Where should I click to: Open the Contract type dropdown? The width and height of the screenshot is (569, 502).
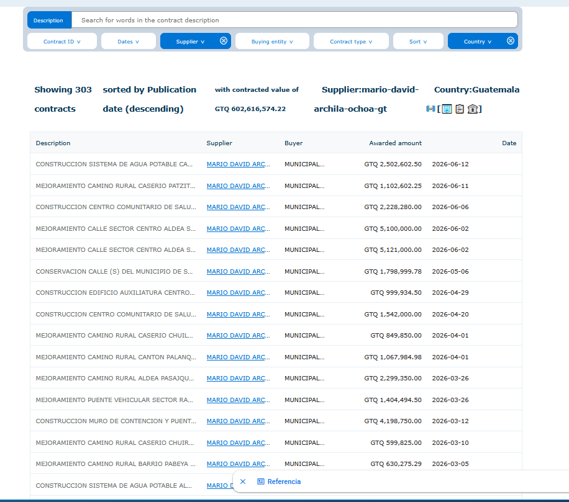click(x=351, y=42)
